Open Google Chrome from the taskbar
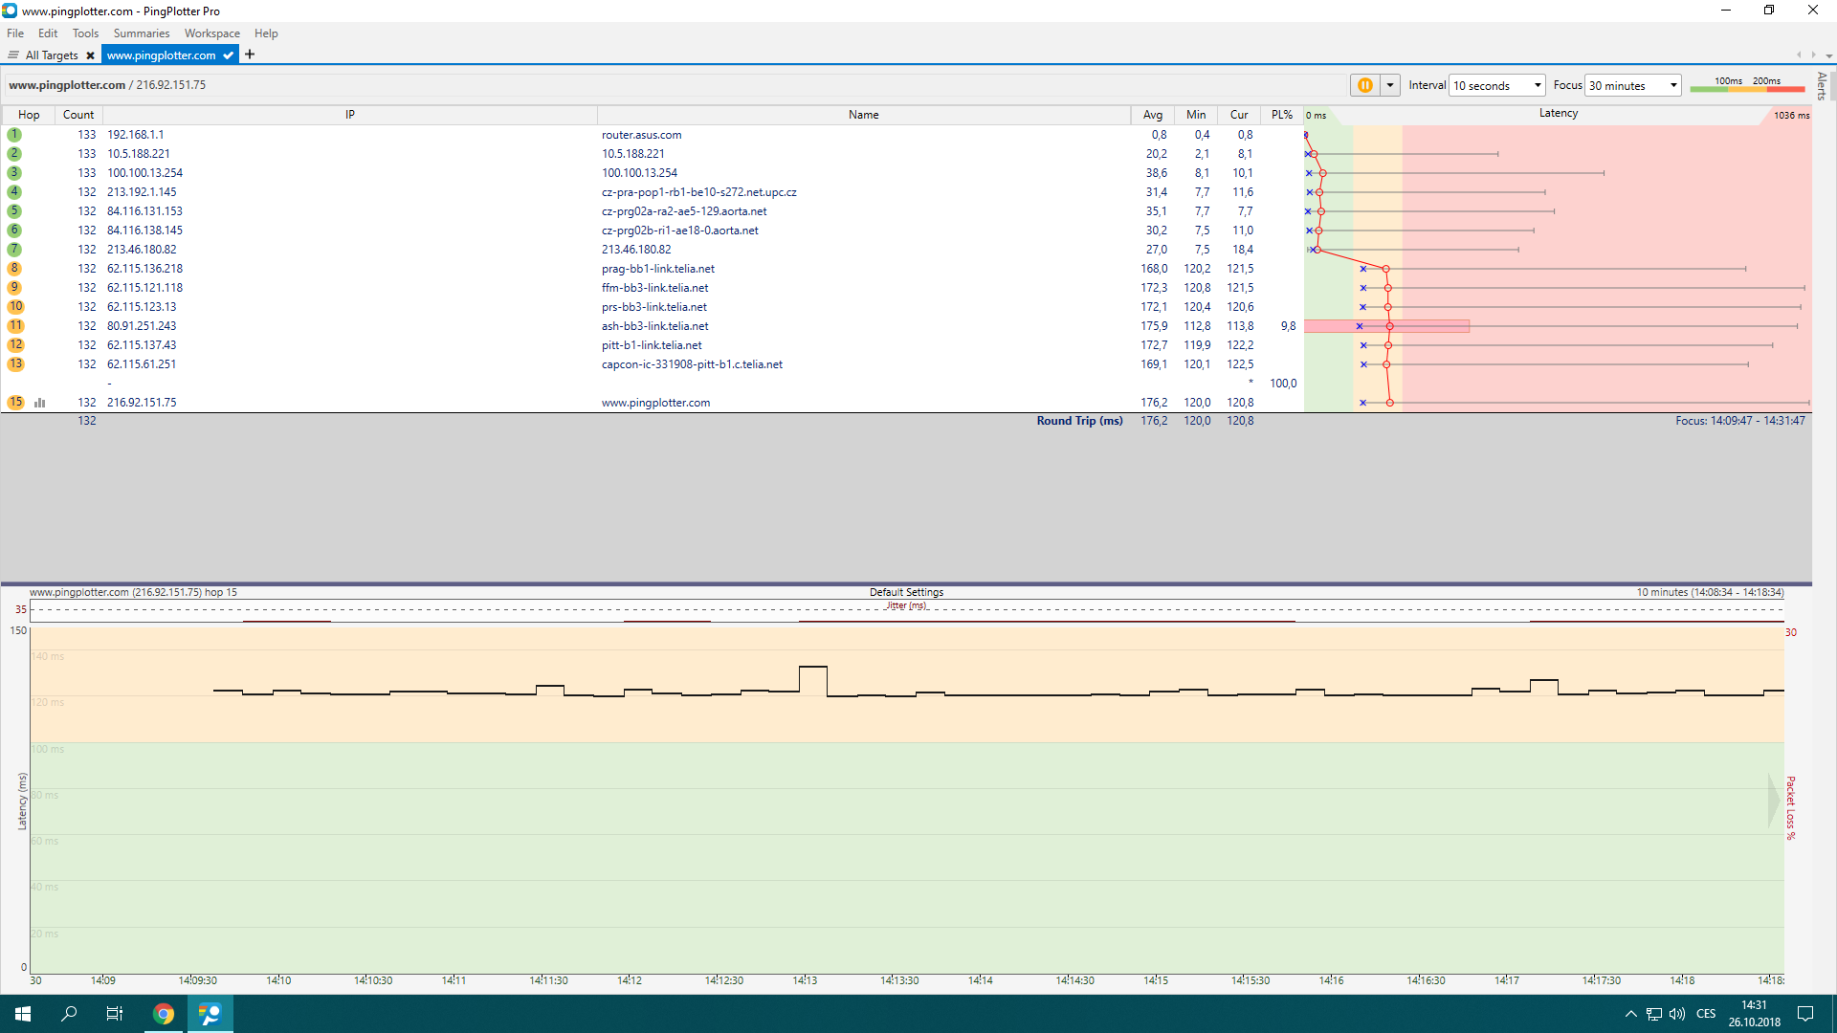 [x=164, y=1014]
